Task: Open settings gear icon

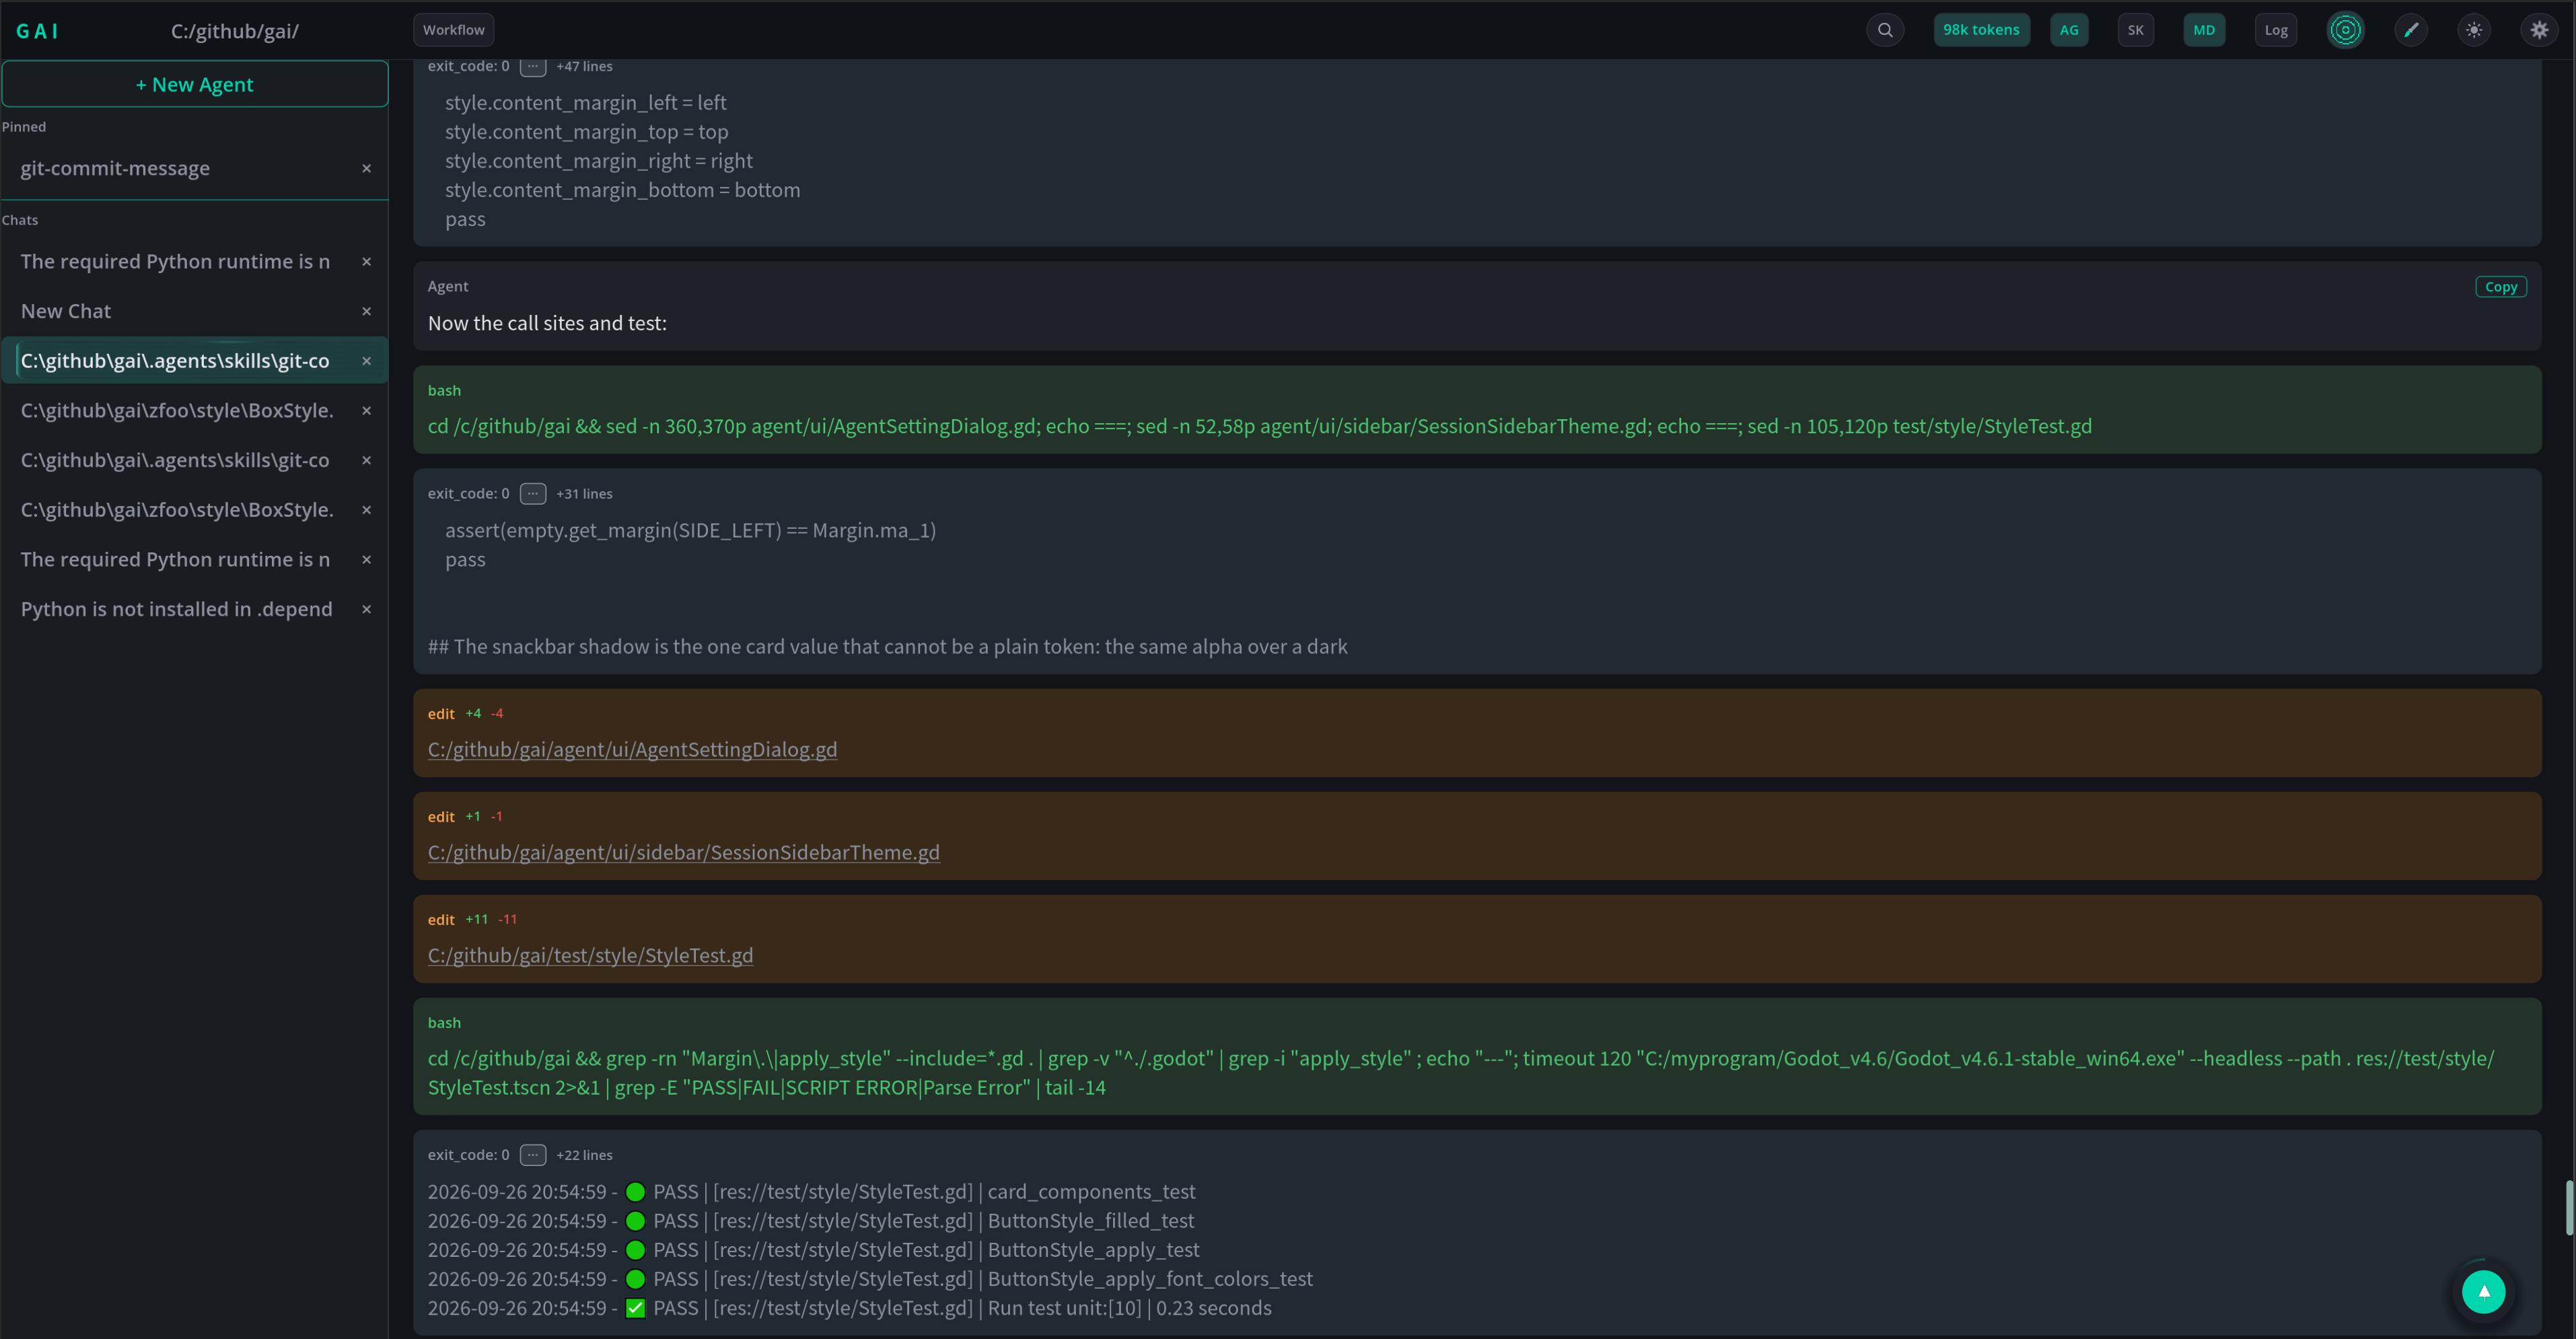Action: pos(2539,30)
